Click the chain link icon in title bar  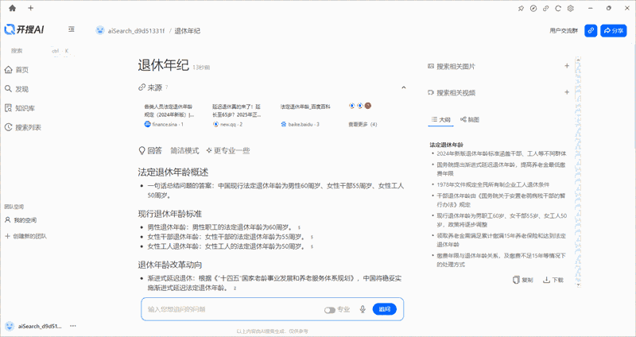[545, 9]
